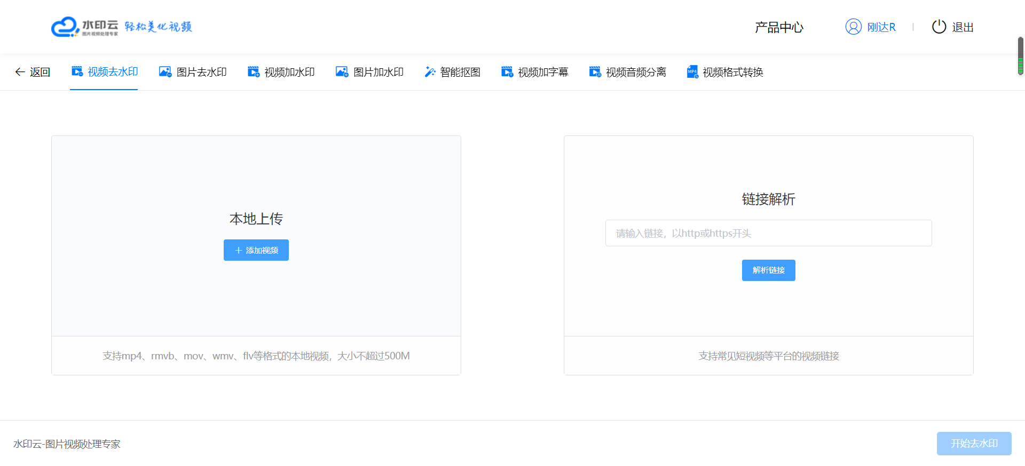Click the 视频音频分离 icon
Screen dimensions: 1025x466
[x=595, y=71]
